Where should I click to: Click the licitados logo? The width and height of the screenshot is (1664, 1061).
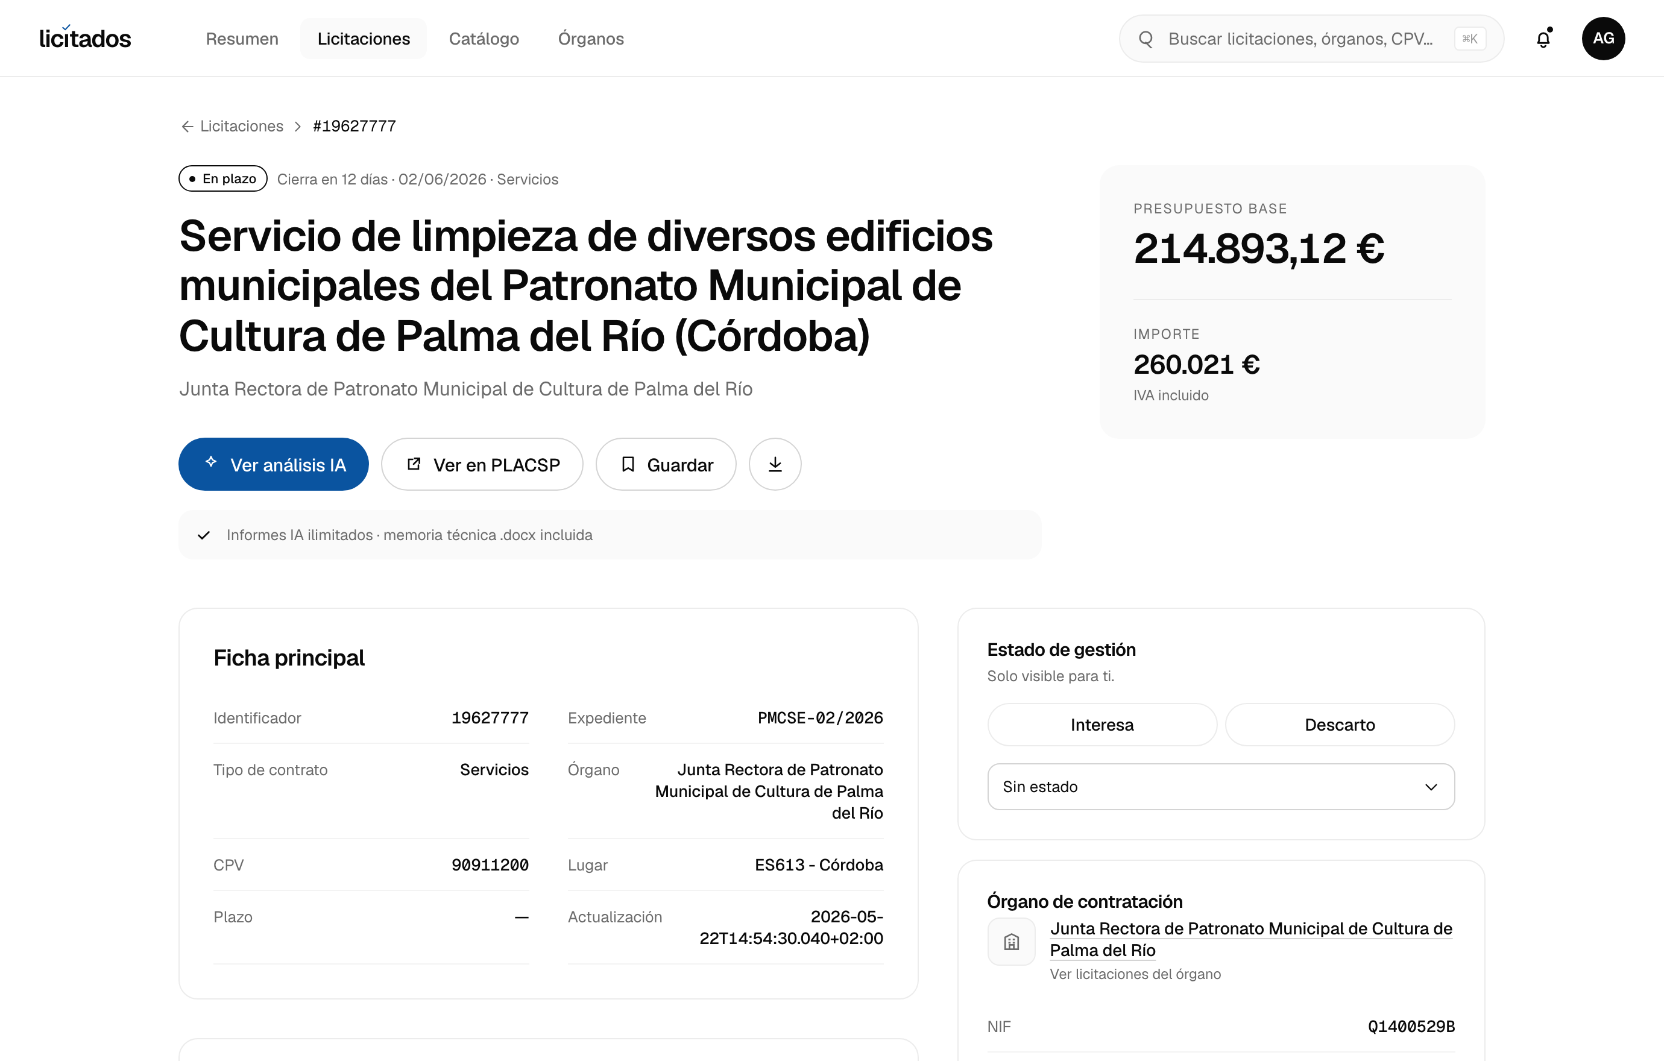[85, 38]
